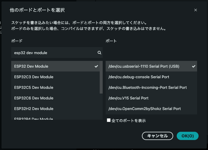208x150 pixels.
Task: Click the search magnifier icon in board field
Action: [99, 53]
